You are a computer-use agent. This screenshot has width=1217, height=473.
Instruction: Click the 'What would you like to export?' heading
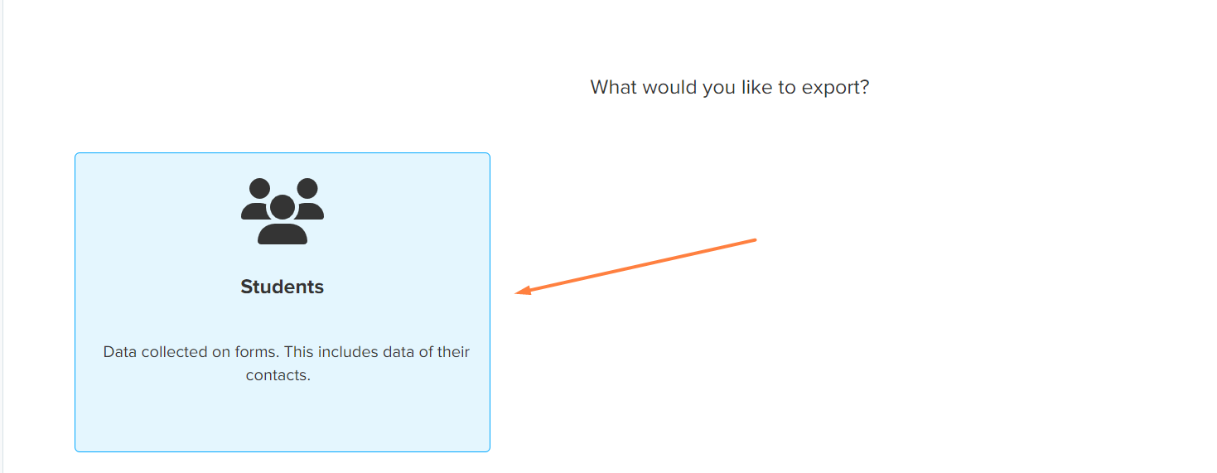(730, 87)
